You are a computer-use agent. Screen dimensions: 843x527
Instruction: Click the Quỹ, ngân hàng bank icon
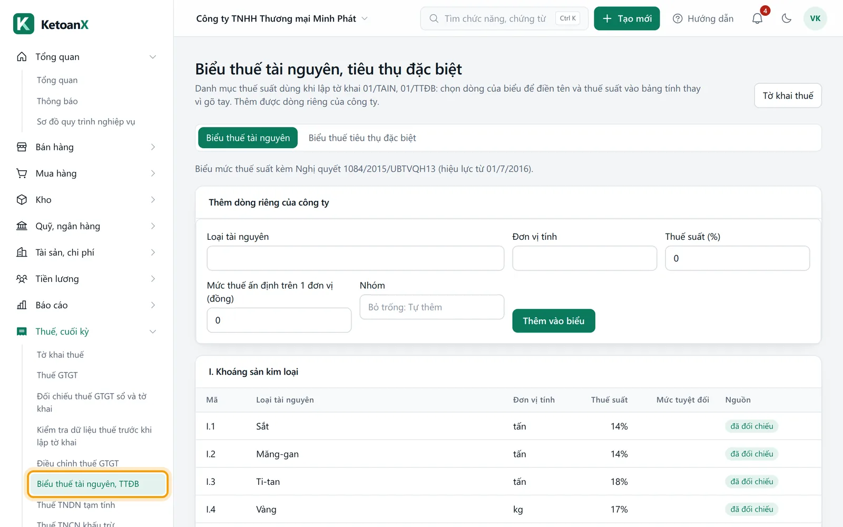coord(22,226)
